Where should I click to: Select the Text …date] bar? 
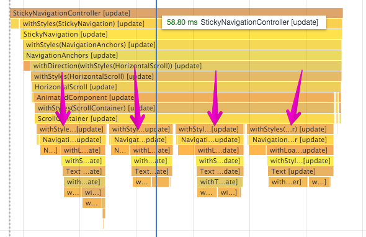(x=220, y=171)
